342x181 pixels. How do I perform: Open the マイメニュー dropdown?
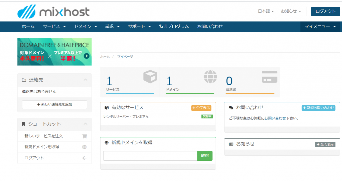coord(320,27)
